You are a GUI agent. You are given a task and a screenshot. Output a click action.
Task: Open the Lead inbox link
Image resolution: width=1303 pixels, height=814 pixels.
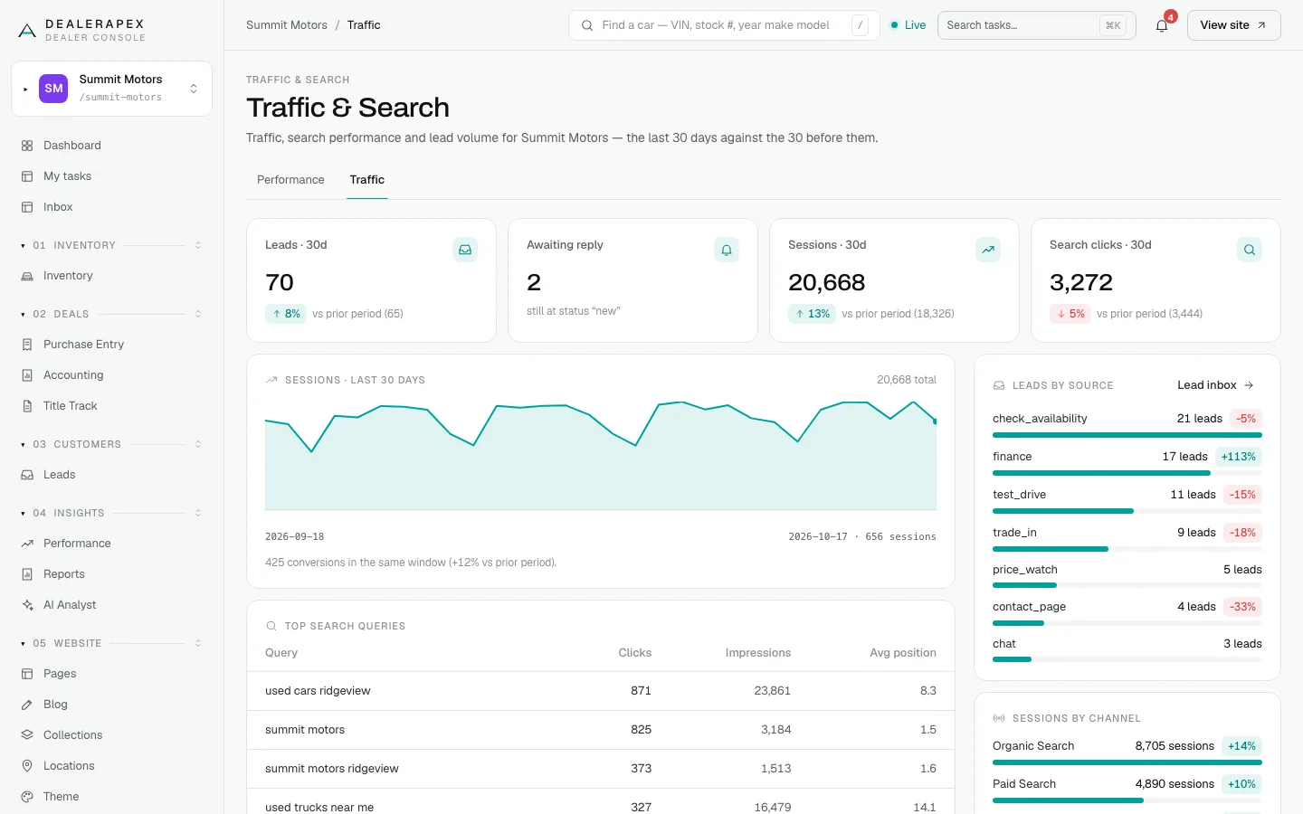[1215, 385]
